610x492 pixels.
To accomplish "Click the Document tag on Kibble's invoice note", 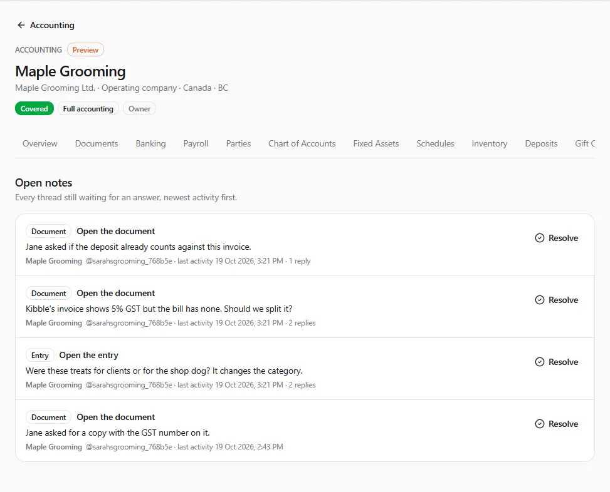I will 49,293.
